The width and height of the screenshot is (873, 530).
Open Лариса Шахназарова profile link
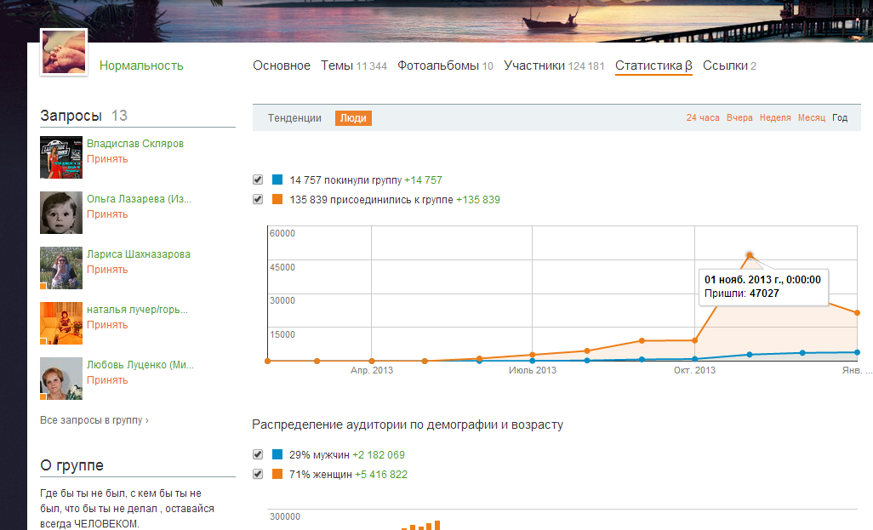(139, 254)
